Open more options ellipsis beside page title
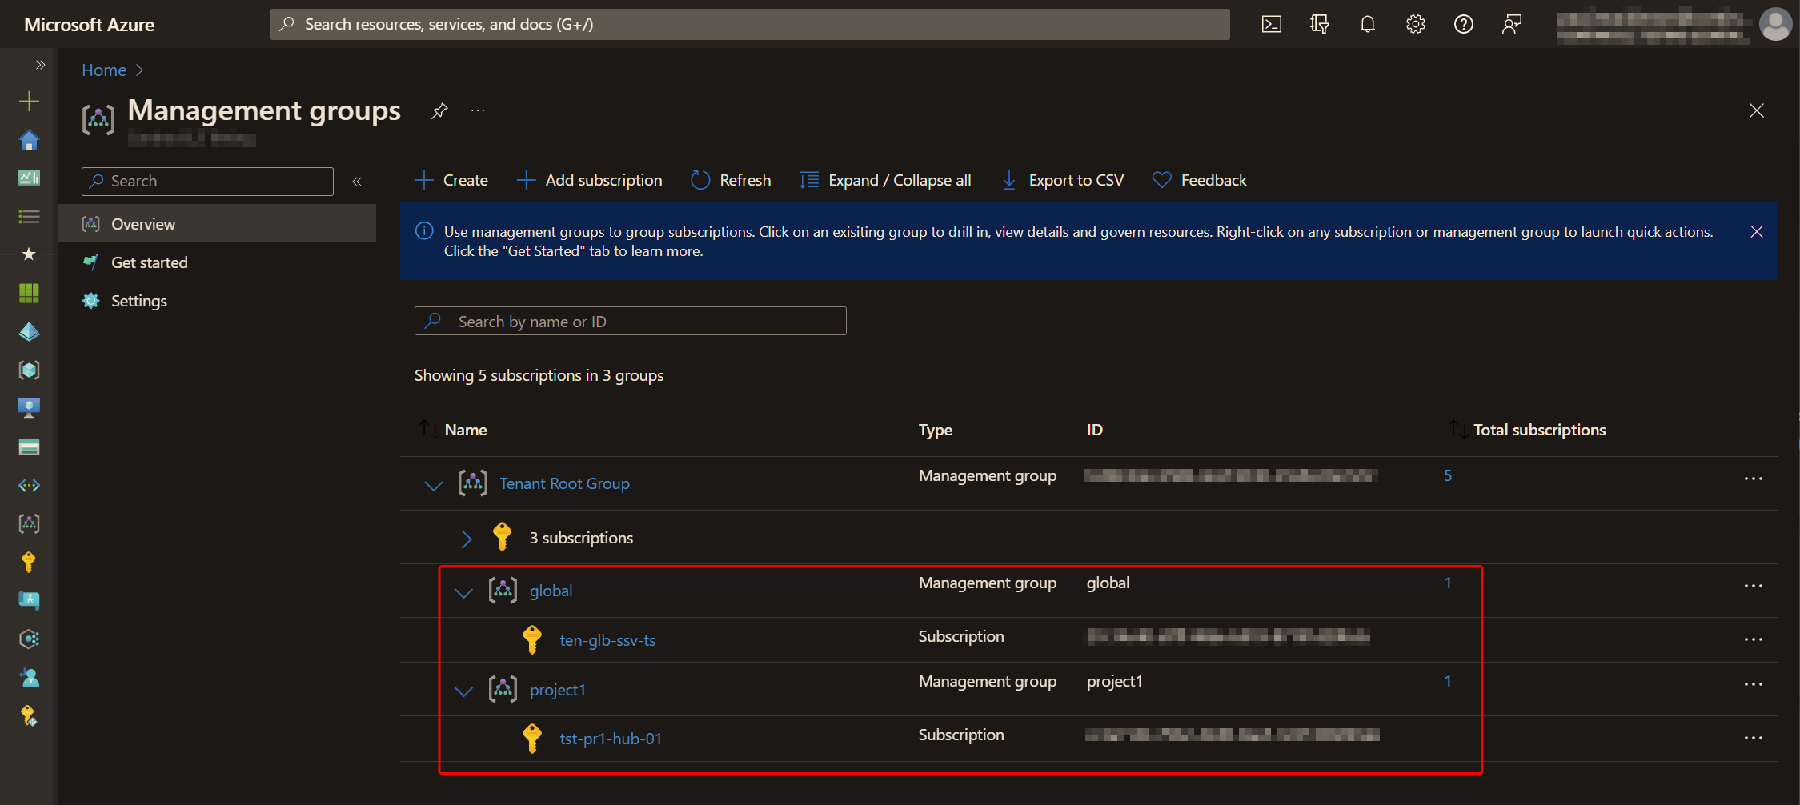 [x=478, y=110]
